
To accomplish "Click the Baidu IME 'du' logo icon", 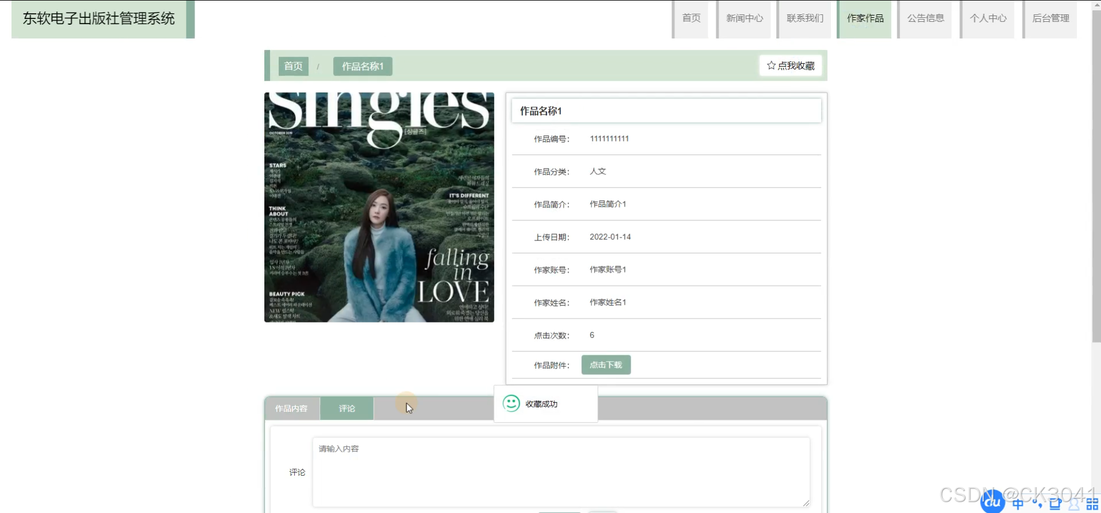I will click(x=993, y=502).
